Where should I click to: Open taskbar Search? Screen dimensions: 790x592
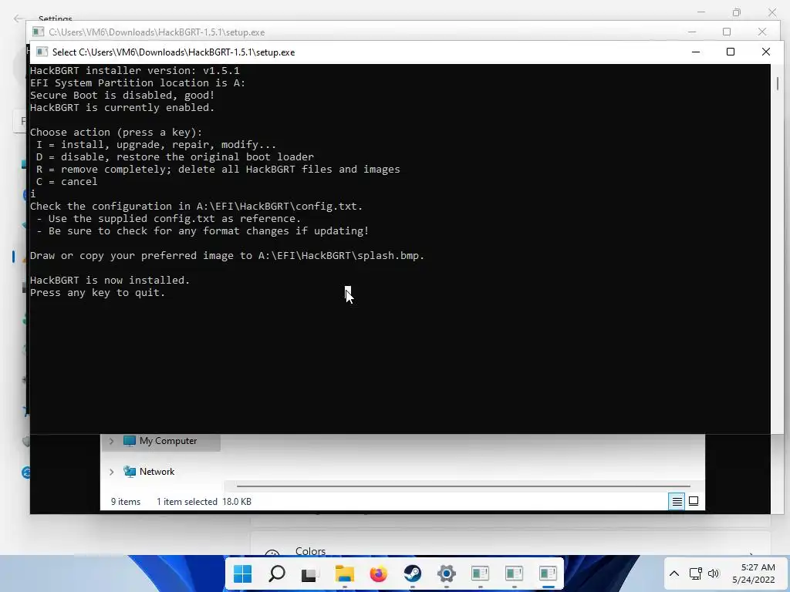pos(277,573)
